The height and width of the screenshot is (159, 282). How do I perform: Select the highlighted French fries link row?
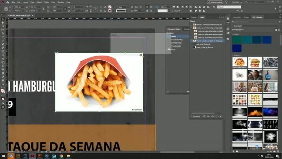(207, 41)
